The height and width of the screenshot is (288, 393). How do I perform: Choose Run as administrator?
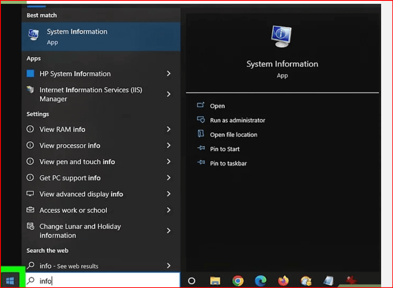pos(237,120)
